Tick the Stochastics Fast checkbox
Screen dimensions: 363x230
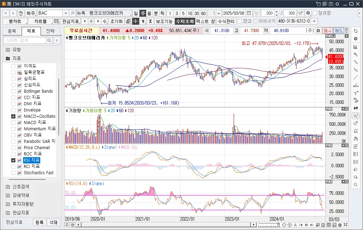coord(13,172)
